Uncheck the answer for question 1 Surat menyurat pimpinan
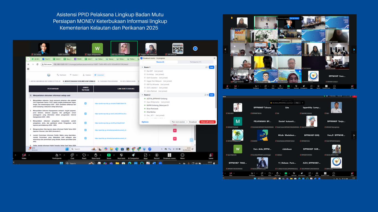The width and height of the screenshot is (378, 212). coord(86,104)
